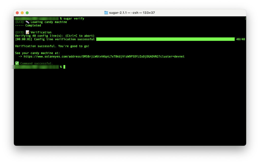Click the 'sugar verify' command text
Viewport: 260px width, 164px height.
[x=74, y=19]
